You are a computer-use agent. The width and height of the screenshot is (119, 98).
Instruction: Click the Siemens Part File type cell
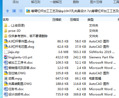tap(101, 57)
